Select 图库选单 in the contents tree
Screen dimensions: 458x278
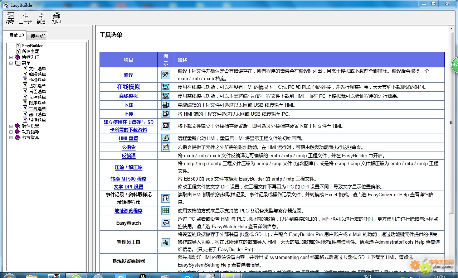coord(37,103)
